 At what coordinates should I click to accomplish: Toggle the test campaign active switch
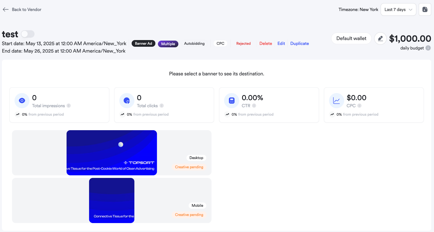click(x=28, y=34)
